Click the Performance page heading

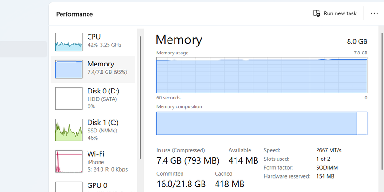click(x=74, y=14)
